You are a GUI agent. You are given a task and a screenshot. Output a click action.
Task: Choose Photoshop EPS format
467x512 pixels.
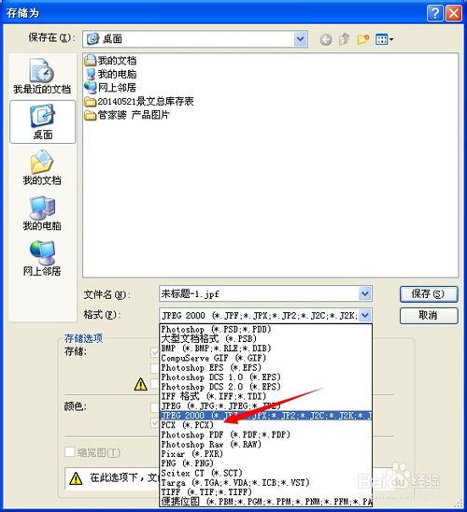(x=265, y=368)
